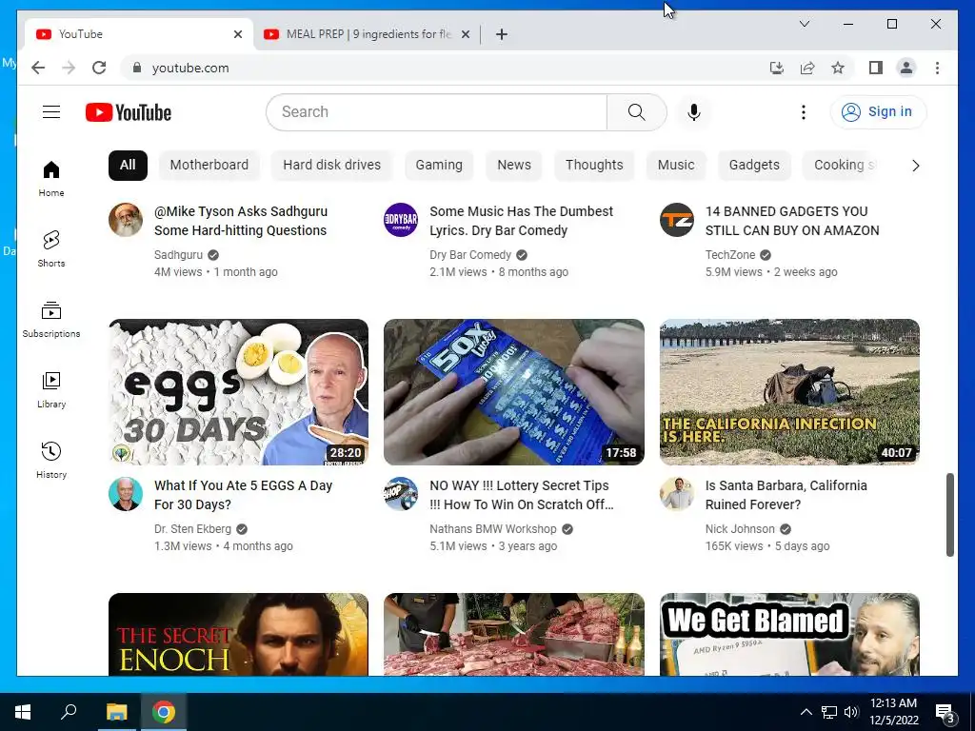Click the page vertical scrollbar thumb
This screenshot has width=975, height=731.
tap(950, 515)
